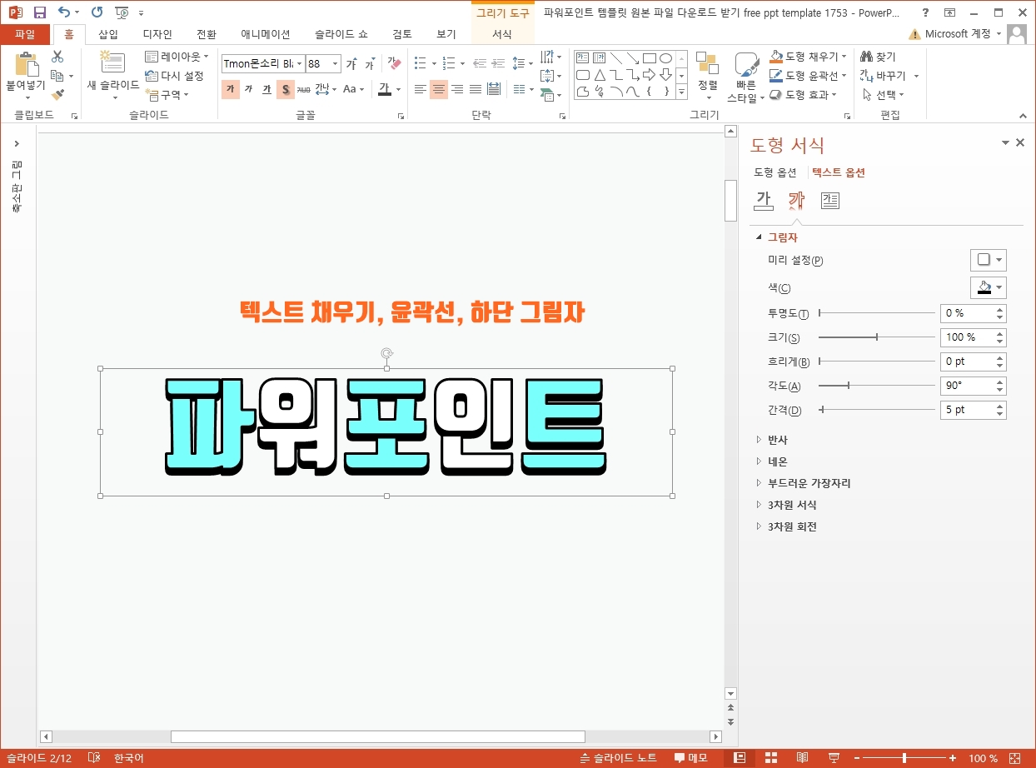
Task: Select the Rectangle shape in gallery
Action: 650,58
